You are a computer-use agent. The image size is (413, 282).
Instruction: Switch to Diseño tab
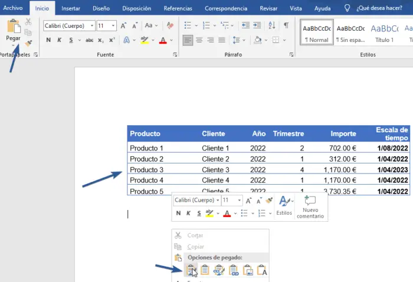101,8
